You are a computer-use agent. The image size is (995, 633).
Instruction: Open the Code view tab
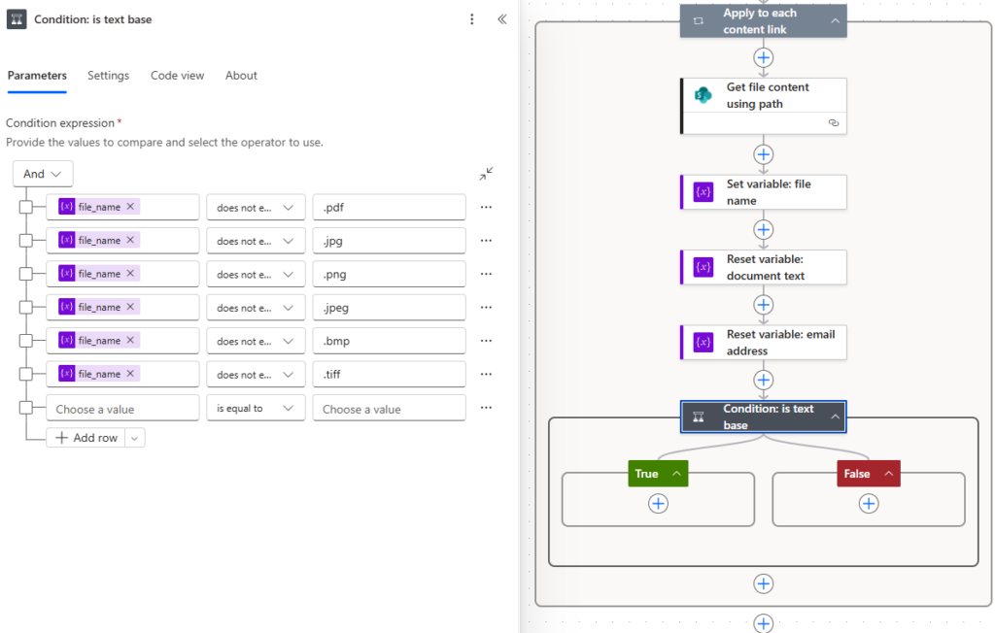(177, 76)
